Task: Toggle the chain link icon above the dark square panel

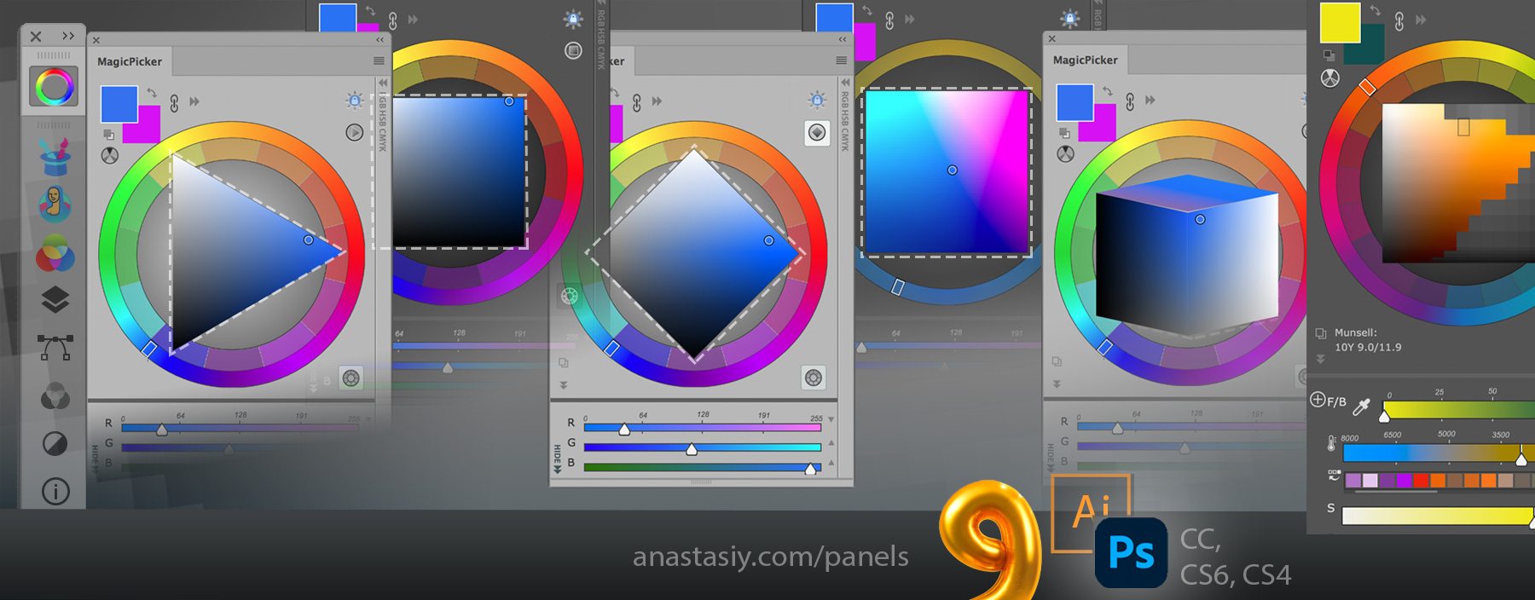Action: click(393, 20)
